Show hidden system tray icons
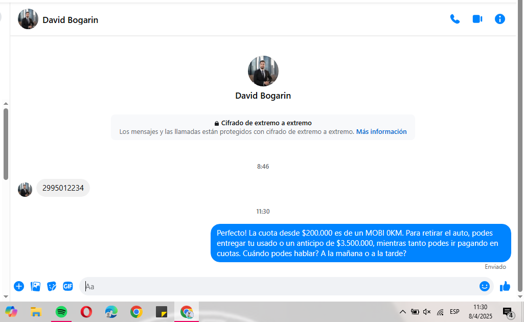 403,312
